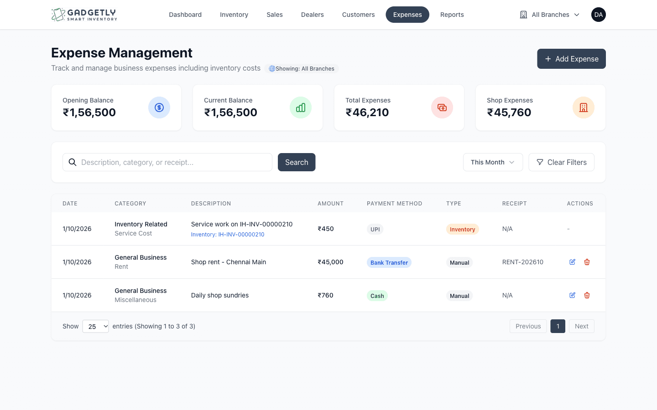Click the orange Inventory type badge
This screenshot has height=410, width=657.
pos(462,229)
